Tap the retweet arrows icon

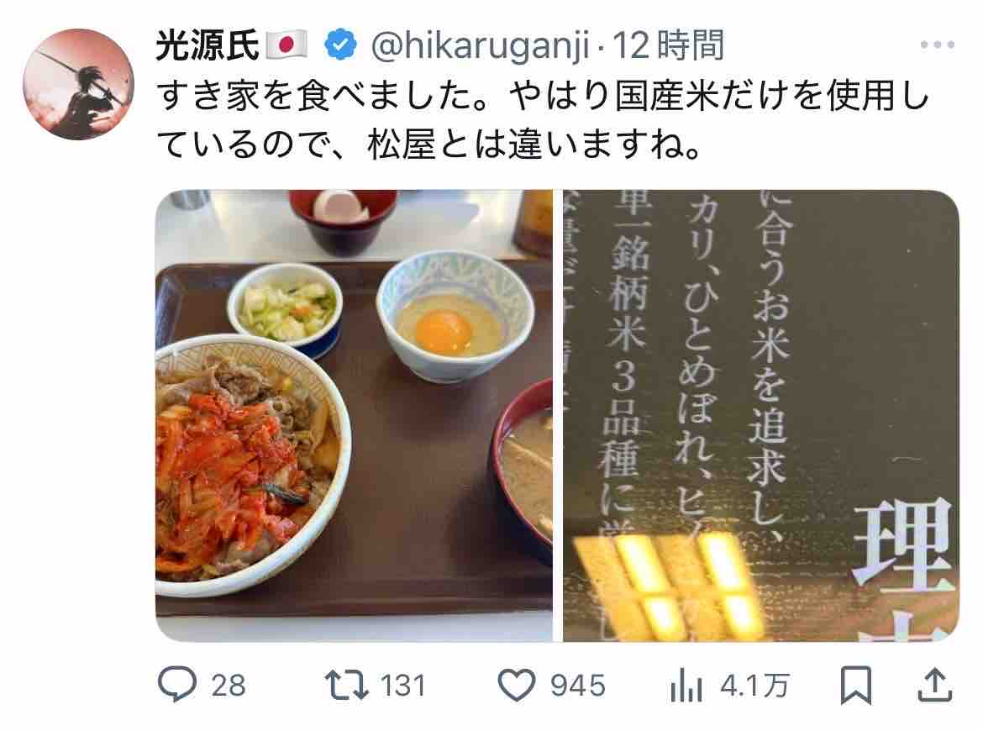pyautogui.click(x=346, y=685)
